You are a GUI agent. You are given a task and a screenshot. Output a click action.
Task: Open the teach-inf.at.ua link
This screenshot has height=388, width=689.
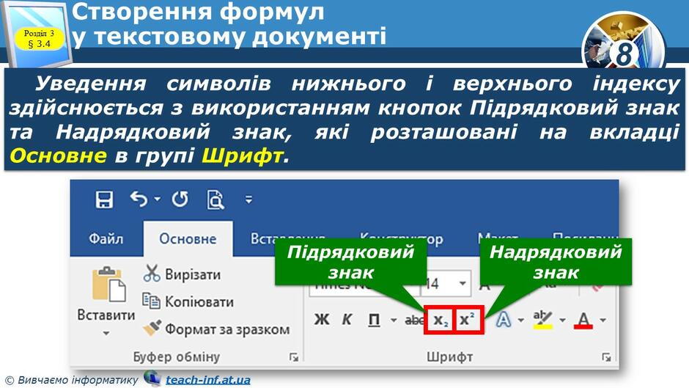pos(208,380)
